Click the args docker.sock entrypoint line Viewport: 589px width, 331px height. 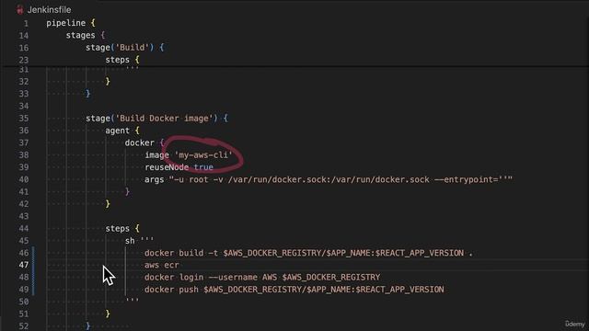pyautogui.click(x=329, y=180)
